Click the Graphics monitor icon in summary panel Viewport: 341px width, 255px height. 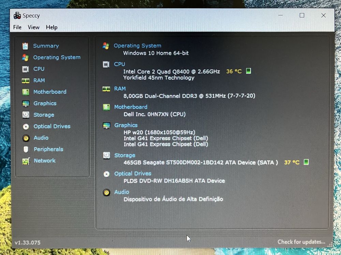106,125
